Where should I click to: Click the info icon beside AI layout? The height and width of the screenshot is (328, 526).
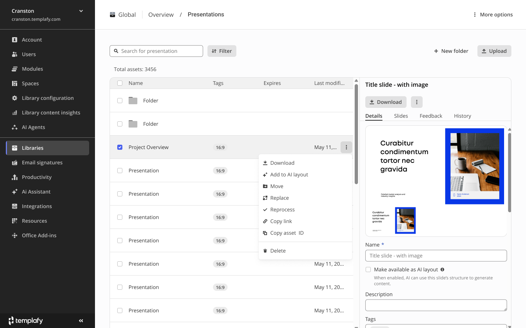[x=442, y=270]
